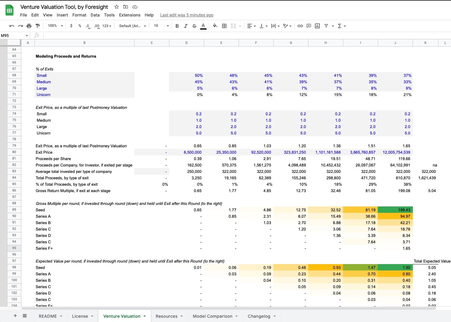Toggle bold formatting
This screenshot has height=322, width=451.
(177, 26)
